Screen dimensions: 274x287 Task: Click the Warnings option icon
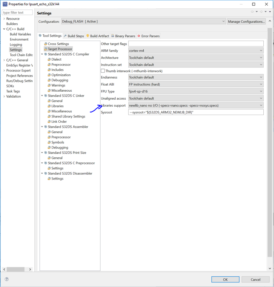coord(49,85)
